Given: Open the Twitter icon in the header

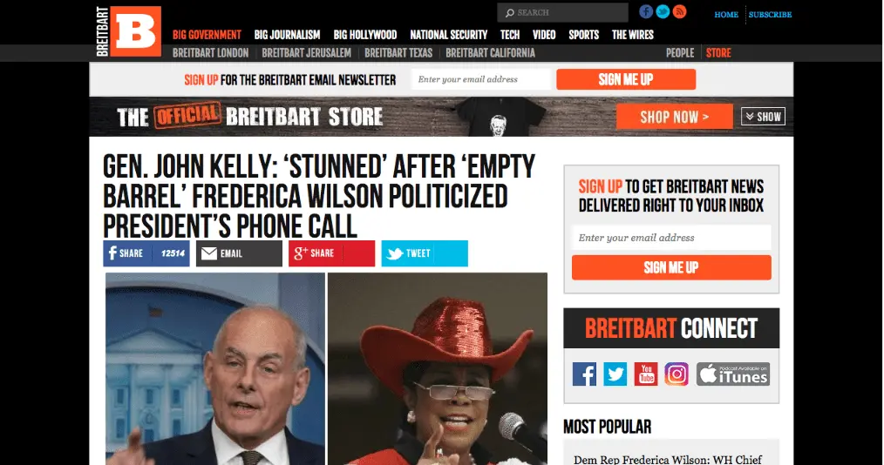Looking at the screenshot, I should 663,12.
